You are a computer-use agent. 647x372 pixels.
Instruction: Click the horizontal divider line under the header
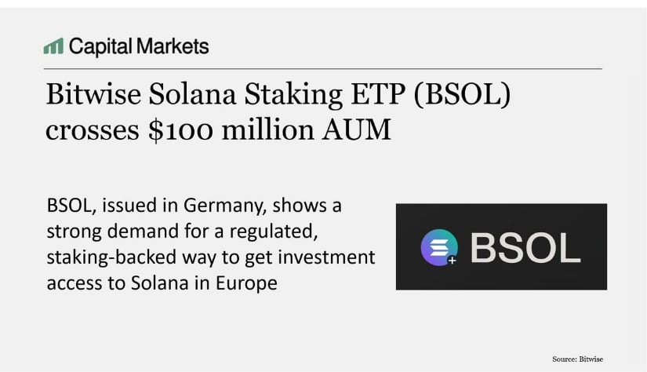[322, 69]
